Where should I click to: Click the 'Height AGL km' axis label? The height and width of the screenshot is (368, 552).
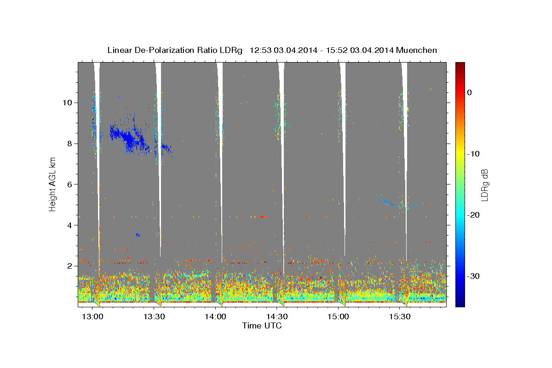[x=53, y=184]
